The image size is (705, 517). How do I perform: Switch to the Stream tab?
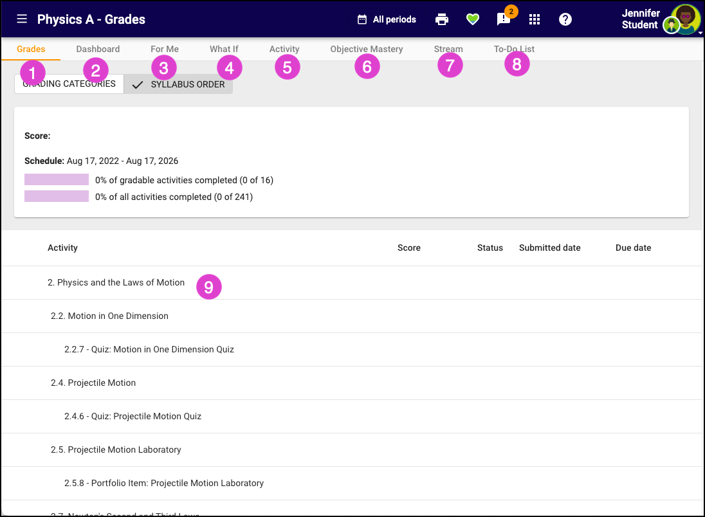tap(448, 49)
